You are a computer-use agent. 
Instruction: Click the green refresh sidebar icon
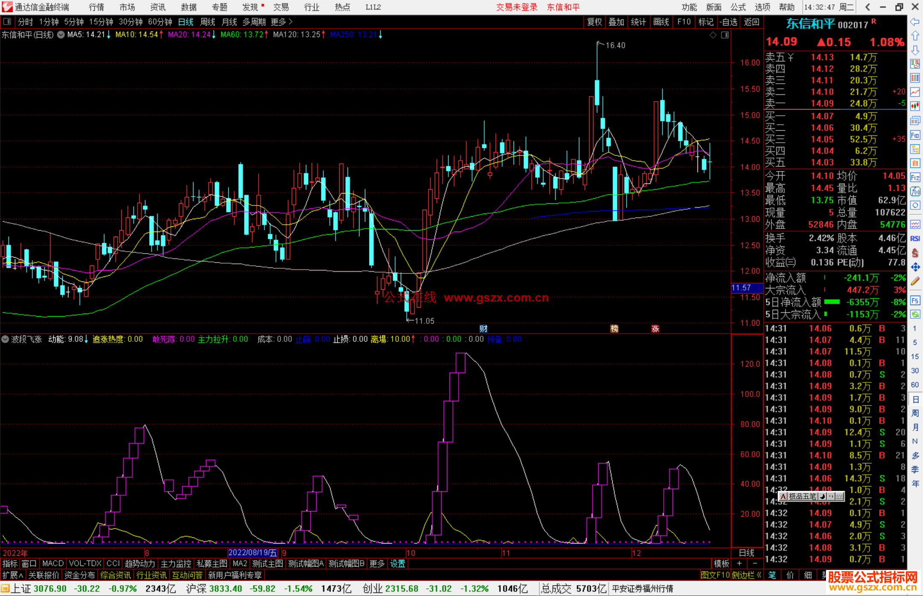[x=915, y=314]
